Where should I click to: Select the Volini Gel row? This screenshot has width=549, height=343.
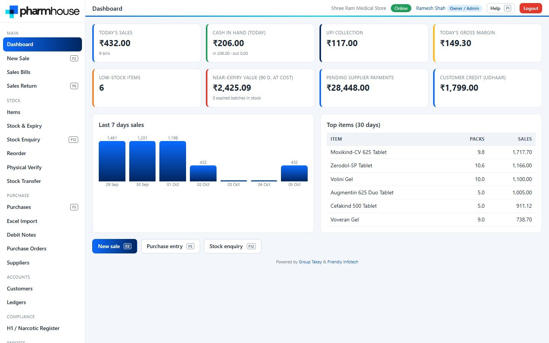pyautogui.click(x=431, y=179)
